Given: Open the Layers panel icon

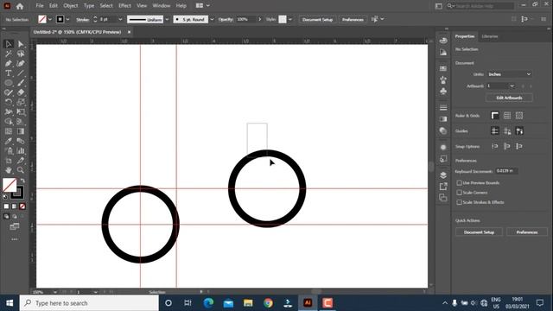Looking at the screenshot, I should (x=443, y=175).
